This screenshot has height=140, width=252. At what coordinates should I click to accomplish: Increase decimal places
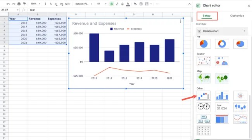[61, 4]
